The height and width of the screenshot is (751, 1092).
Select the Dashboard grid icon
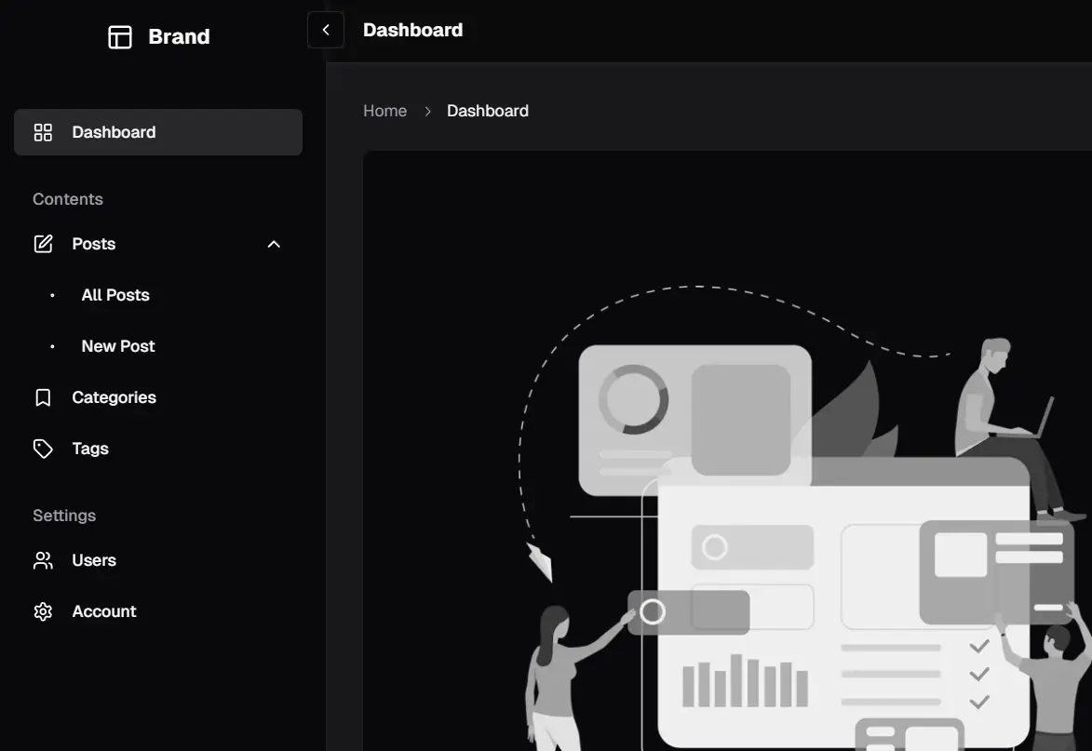point(43,131)
